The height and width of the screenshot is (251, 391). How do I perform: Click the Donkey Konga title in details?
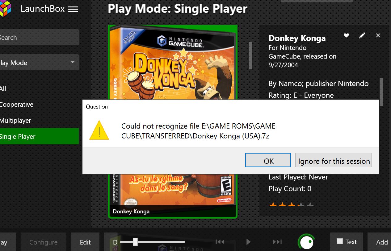(297, 38)
